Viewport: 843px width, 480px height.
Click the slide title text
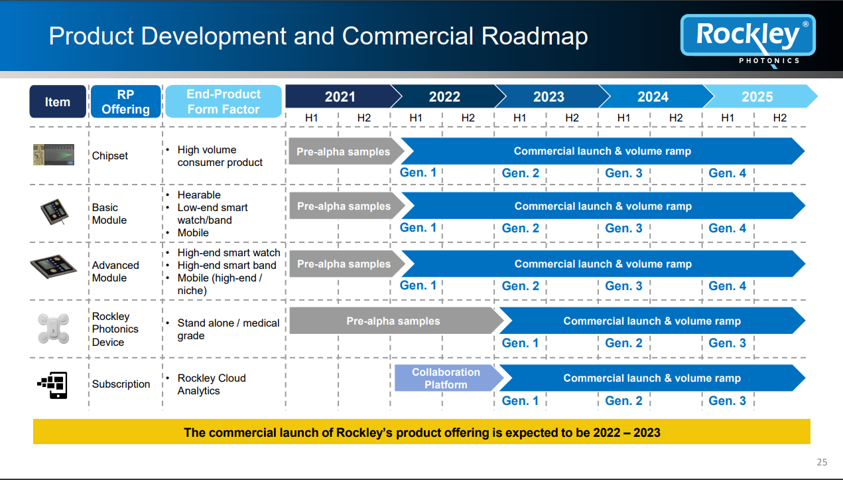click(x=318, y=36)
